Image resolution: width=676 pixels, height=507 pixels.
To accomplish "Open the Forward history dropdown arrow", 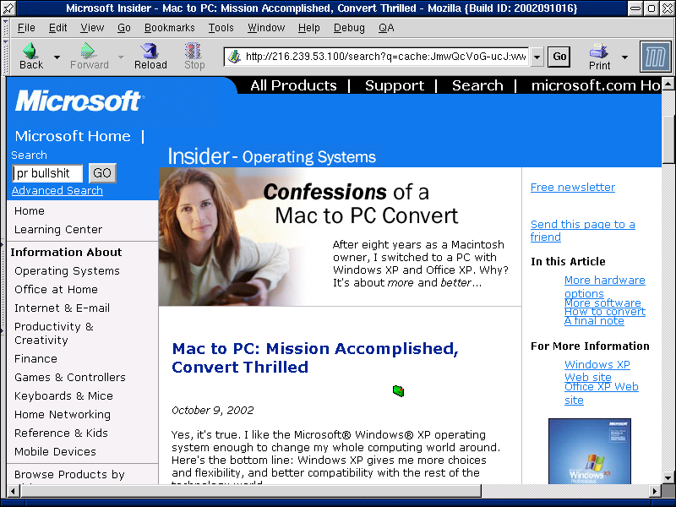I will [121, 57].
